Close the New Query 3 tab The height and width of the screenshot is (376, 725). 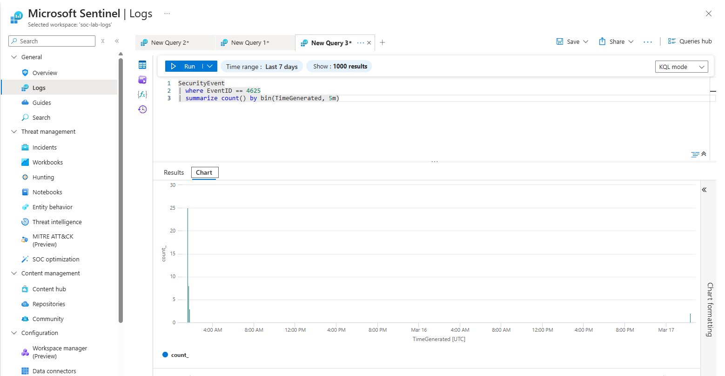tap(369, 42)
